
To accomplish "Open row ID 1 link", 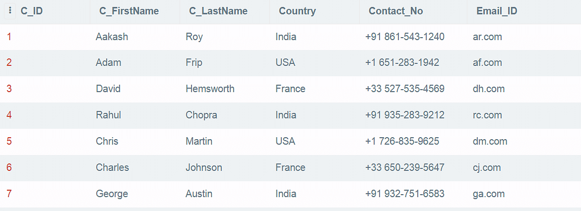I will click(9, 37).
